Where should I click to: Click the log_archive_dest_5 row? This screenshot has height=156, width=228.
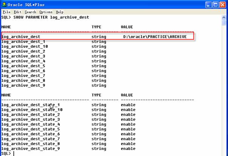click(x=54, y=66)
